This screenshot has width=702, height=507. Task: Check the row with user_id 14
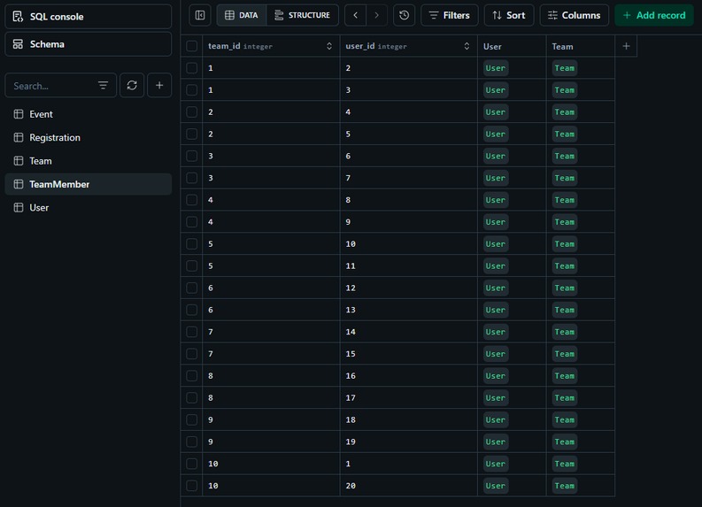click(191, 332)
